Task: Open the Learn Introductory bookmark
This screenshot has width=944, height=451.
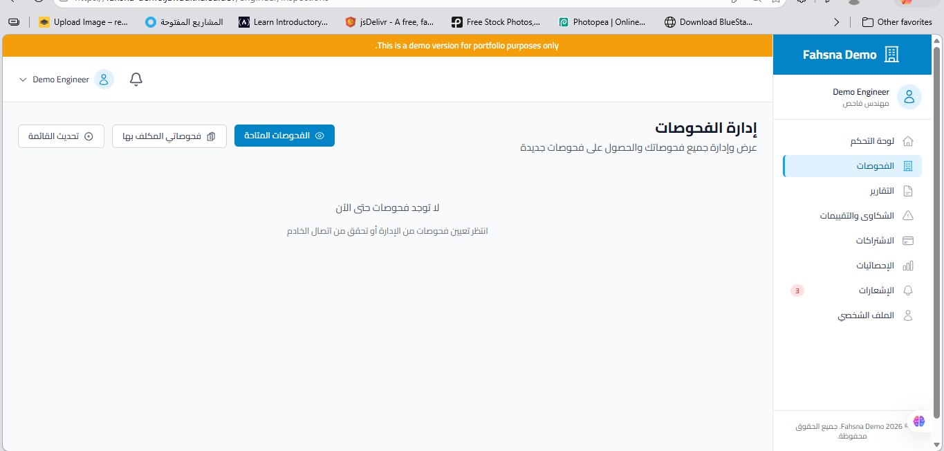Action: point(283,22)
